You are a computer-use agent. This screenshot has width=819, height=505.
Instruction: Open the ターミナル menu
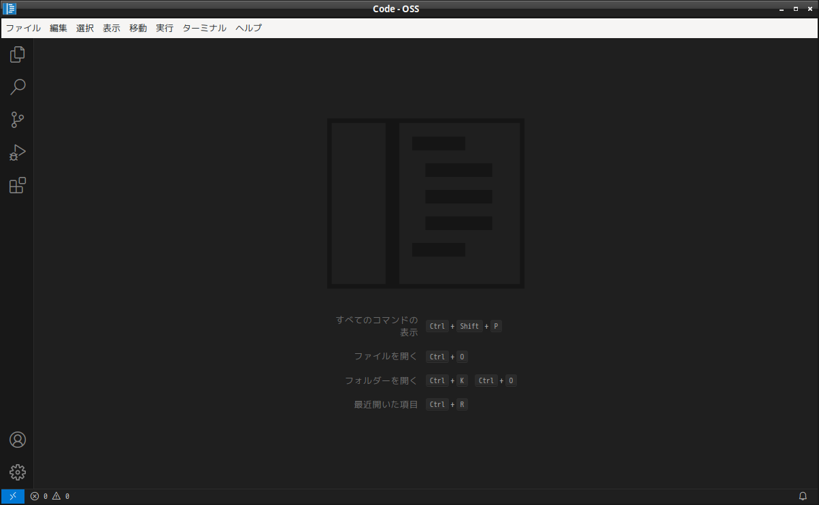[203, 28]
